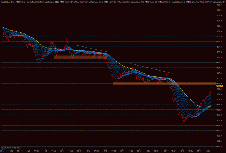The height and width of the screenshot is (153, 226).
Task: Select the 15:10 time axis label
Action: pyautogui.click(x=182, y=151)
